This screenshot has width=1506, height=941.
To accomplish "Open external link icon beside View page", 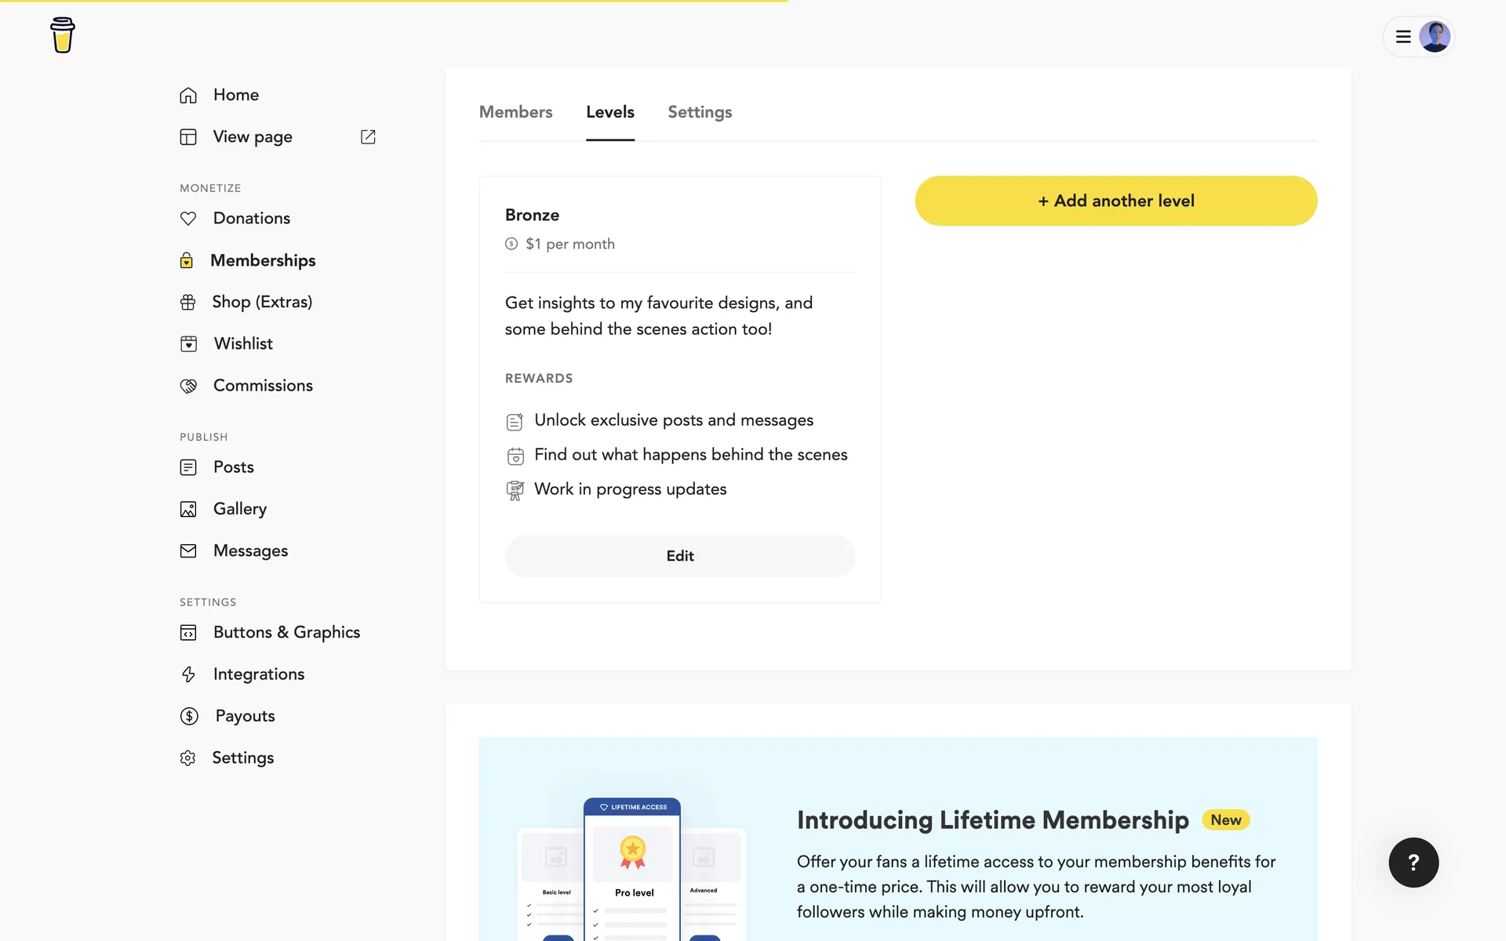I will [x=368, y=137].
